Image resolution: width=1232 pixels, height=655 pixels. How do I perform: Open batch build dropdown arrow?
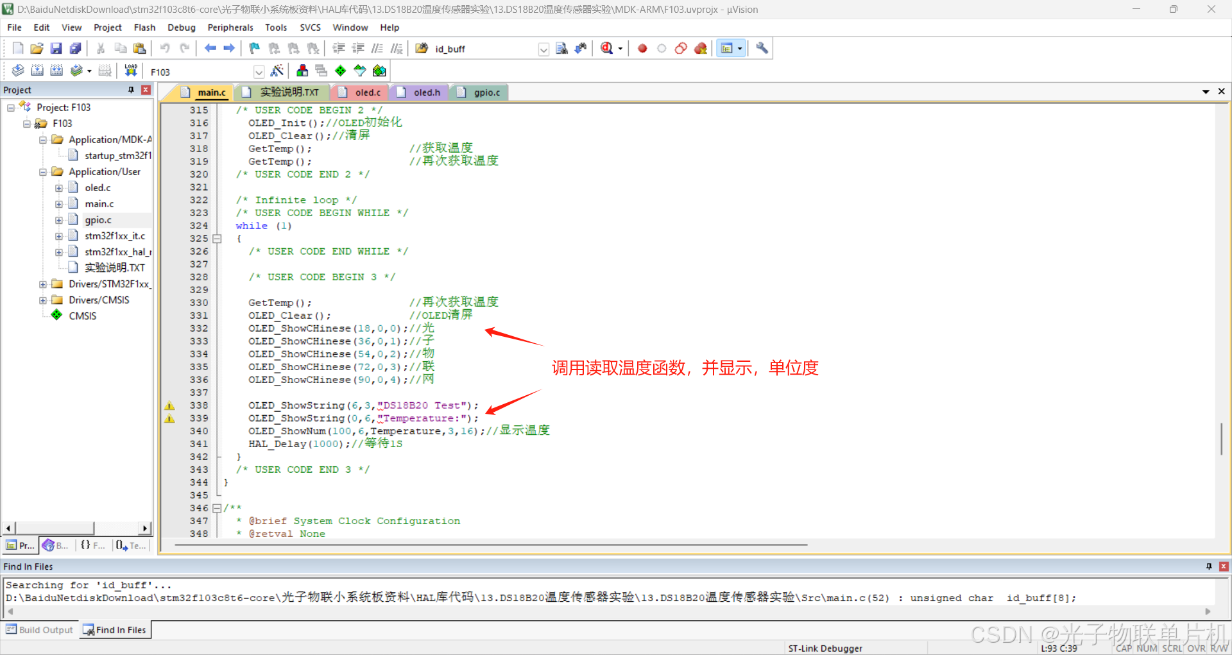point(89,71)
